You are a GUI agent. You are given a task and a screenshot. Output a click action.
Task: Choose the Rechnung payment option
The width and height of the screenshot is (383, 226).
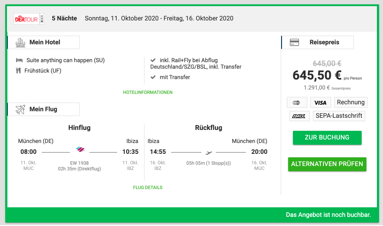(x=351, y=103)
